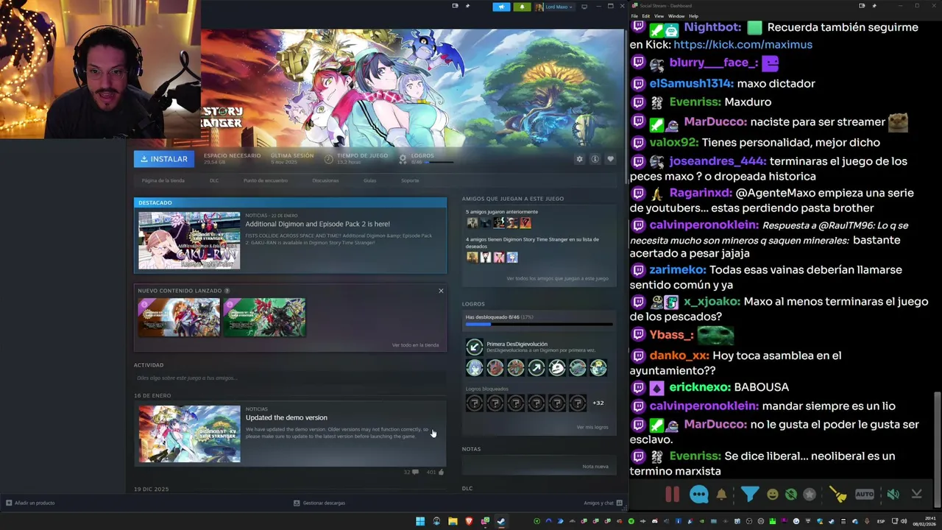The image size is (942, 530).
Task: Open File Explorer from taskbar
Action: click(453, 521)
